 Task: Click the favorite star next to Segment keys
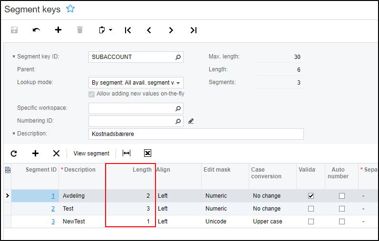(70, 9)
